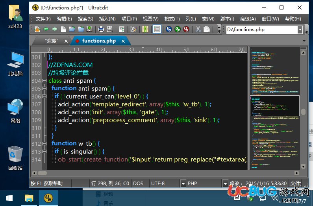Select the 回收站 desktop icon
Image resolution: width=313 pixels, height=206 pixels.
coord(15,158)
